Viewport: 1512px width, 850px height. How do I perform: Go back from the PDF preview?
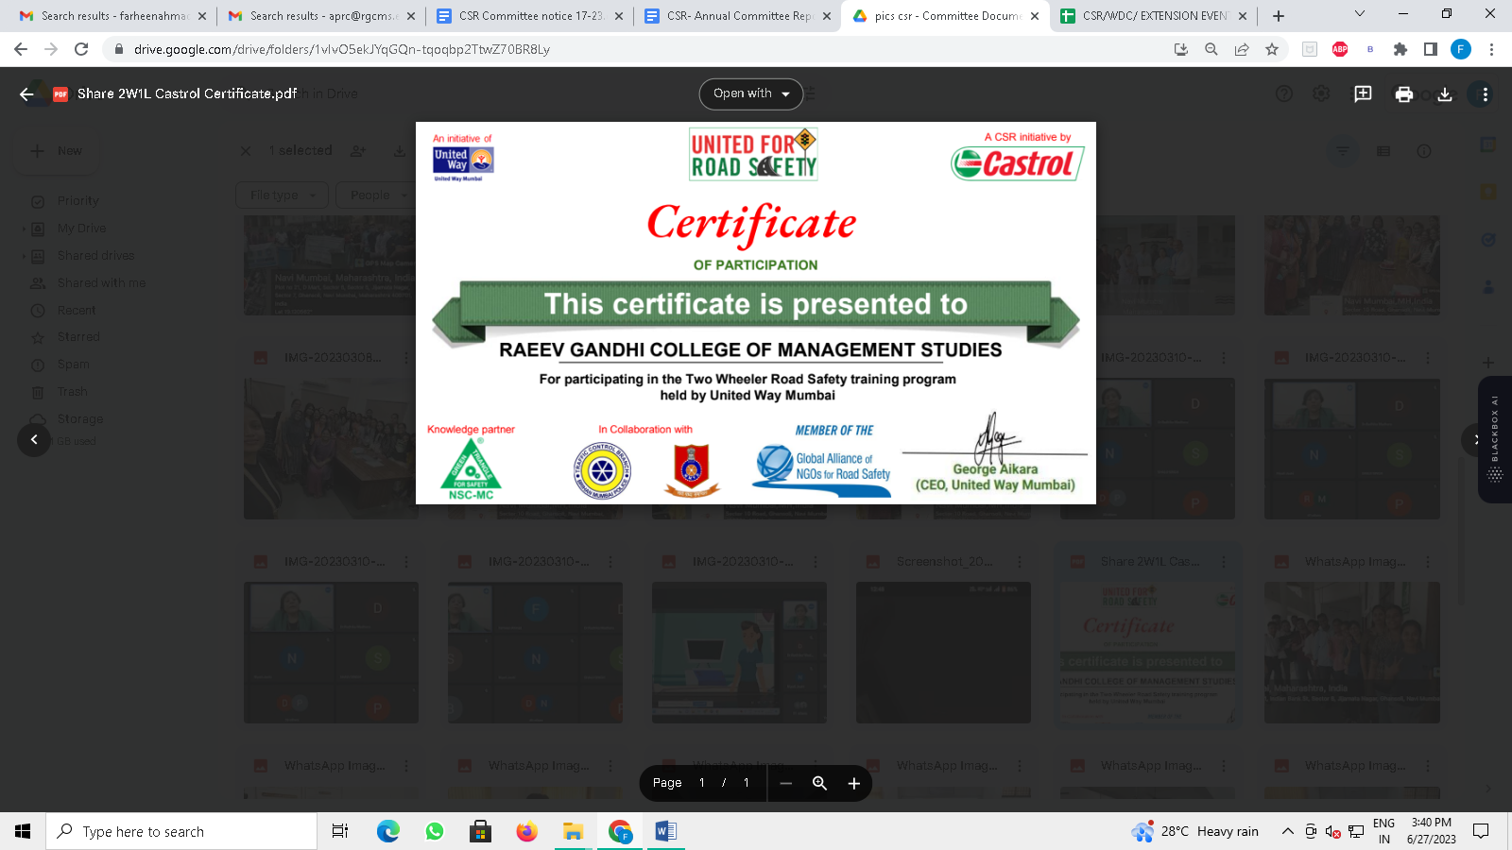point(26,93)
